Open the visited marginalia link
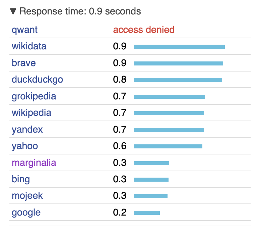The width and height of the screenshot is (258, 231). click(x=34, y=163)
